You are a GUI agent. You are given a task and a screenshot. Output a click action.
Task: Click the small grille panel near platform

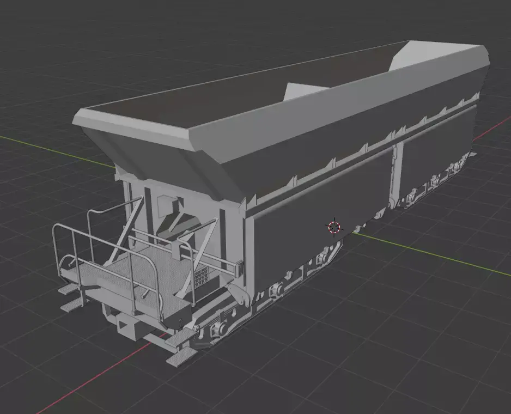pos(201,277)
